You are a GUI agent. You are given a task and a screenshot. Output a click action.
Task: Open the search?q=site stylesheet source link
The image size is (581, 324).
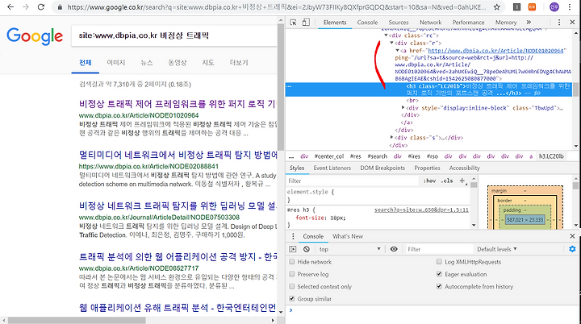point(421,210)
